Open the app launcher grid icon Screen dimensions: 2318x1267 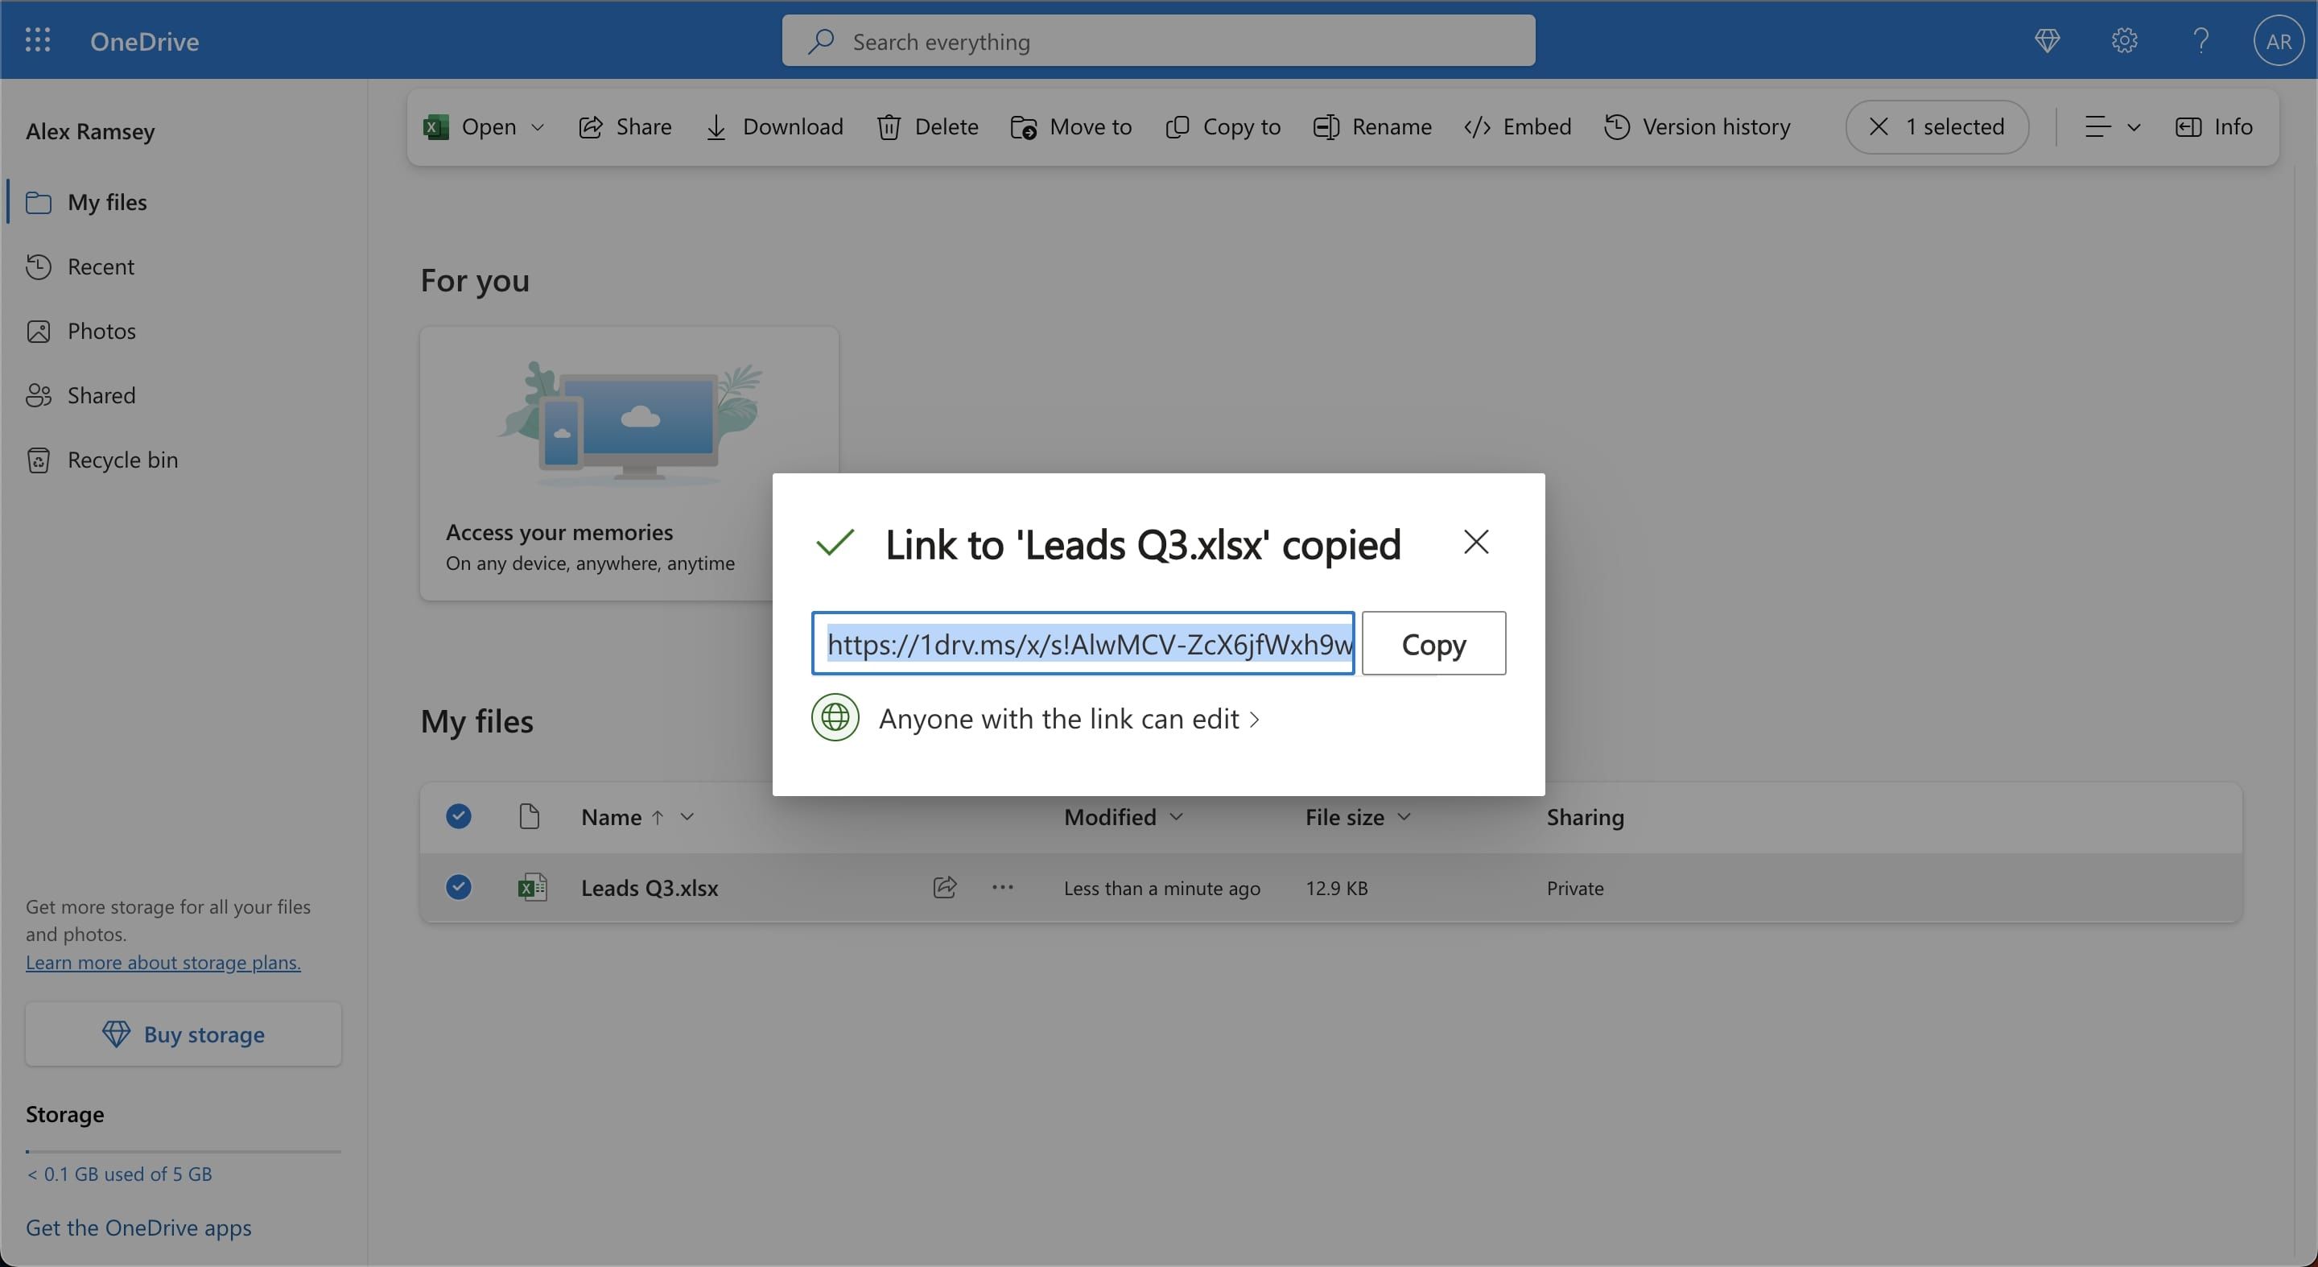[x=38, y=39]
